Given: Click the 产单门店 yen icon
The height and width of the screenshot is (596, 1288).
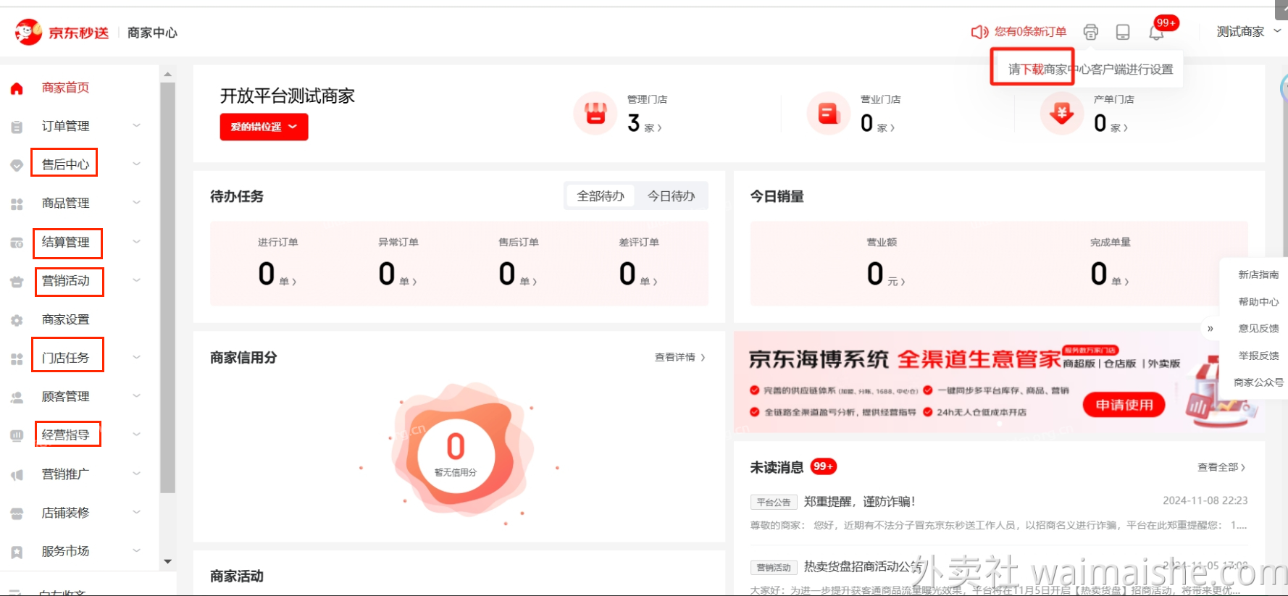Looking at the screenshot, I should (1062, 114).
